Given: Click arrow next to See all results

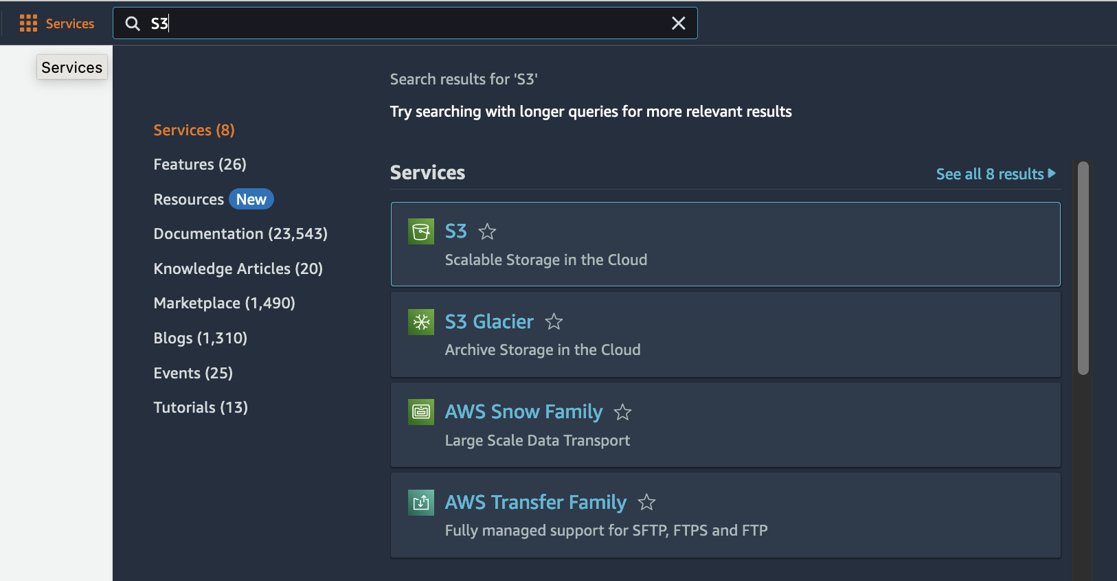Looking at the screenshot, I should [x=1052, y=173].
